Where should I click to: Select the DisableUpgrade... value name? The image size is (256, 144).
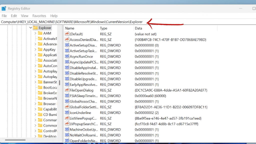coord(83,79)
